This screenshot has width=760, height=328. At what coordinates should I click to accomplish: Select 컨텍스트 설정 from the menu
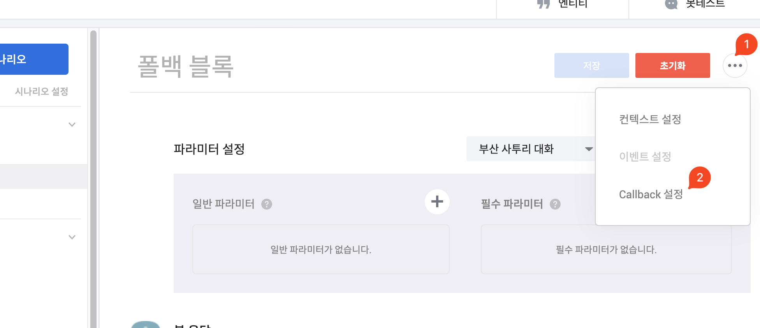click(x=650, y=119)
